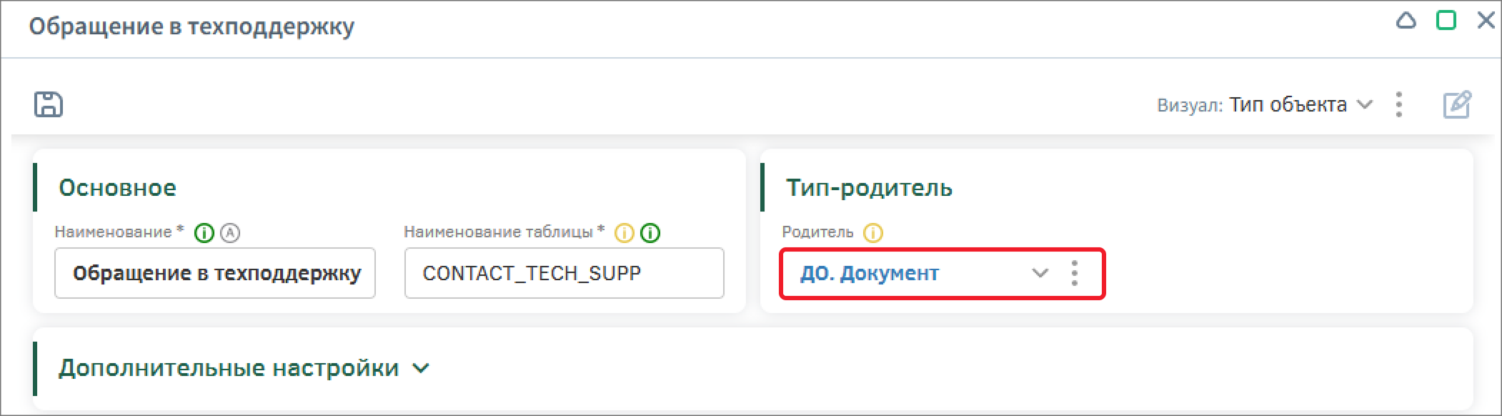Collapse window using the triangle icon

point(1406,21)
